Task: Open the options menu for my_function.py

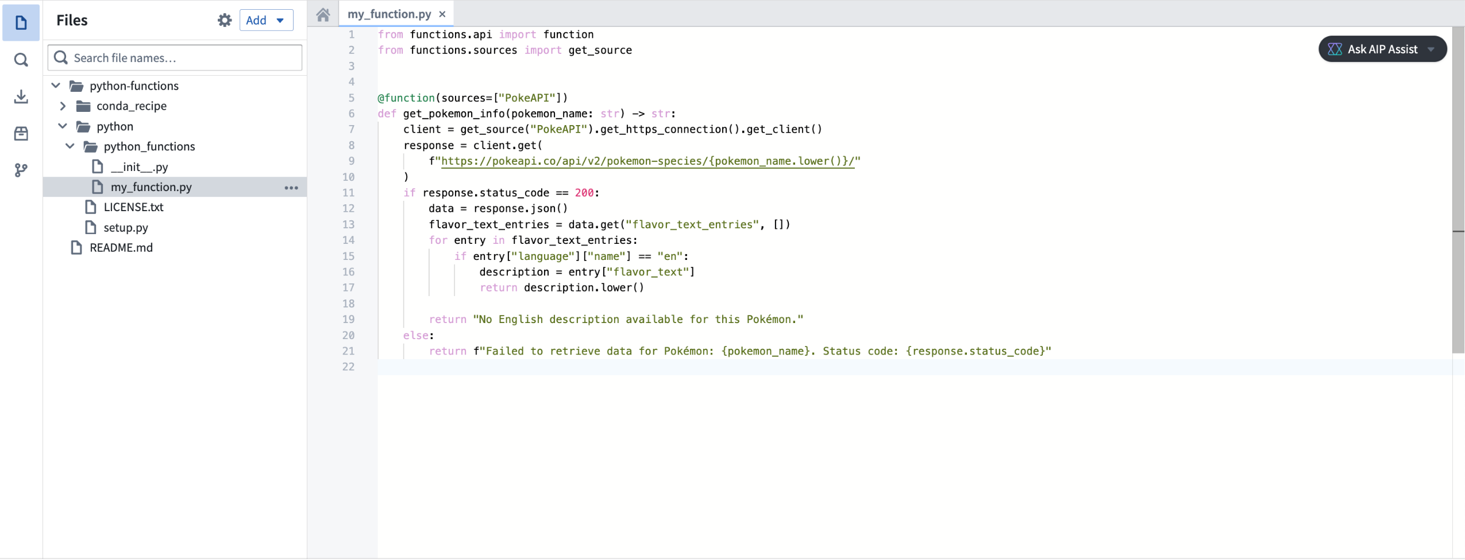Action: pyautogui.click(x=292, y=187)
